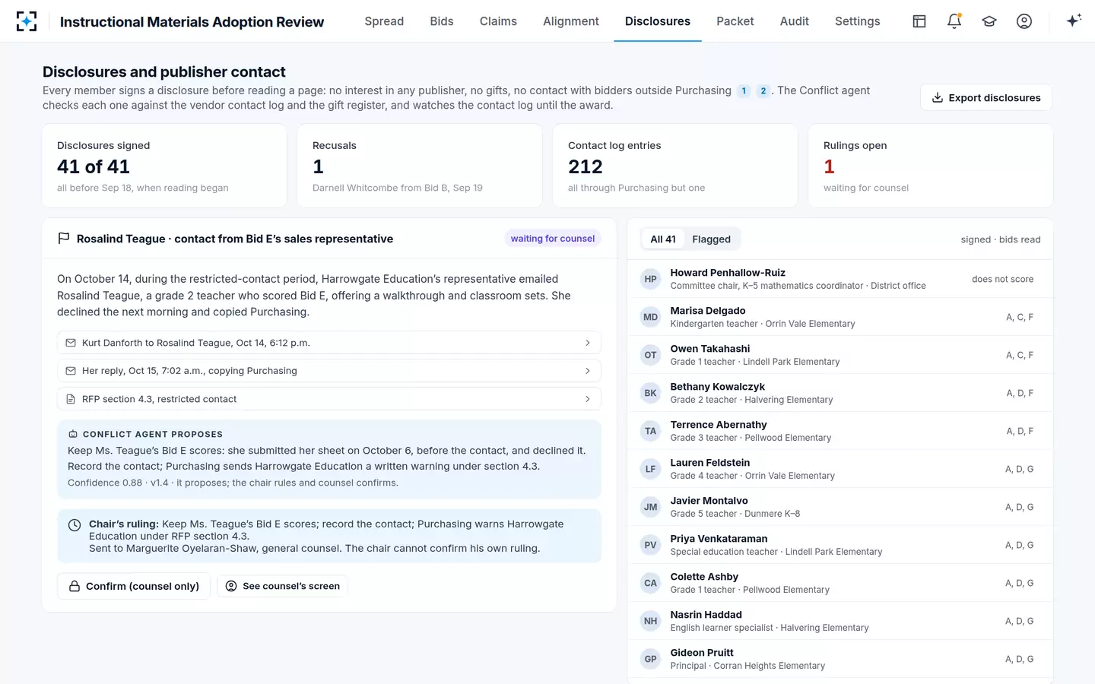Image resolution: width=1095 pixels, height=684 pixels.
Task: Click the MD avatar for Marisa Delgado
Action: tap(650, 317)
